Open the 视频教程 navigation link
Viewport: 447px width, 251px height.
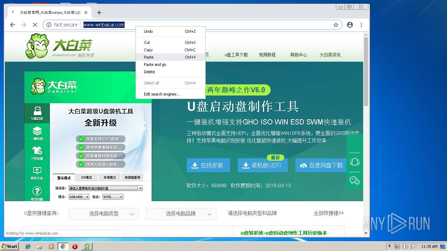267,55
